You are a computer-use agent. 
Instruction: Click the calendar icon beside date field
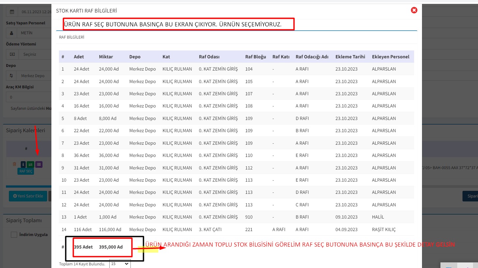pos(12,12)
